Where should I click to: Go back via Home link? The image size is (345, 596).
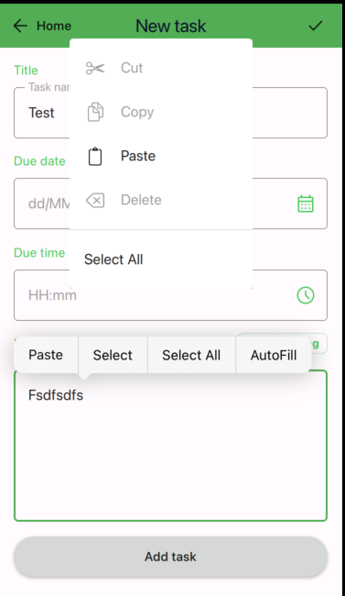53,26
